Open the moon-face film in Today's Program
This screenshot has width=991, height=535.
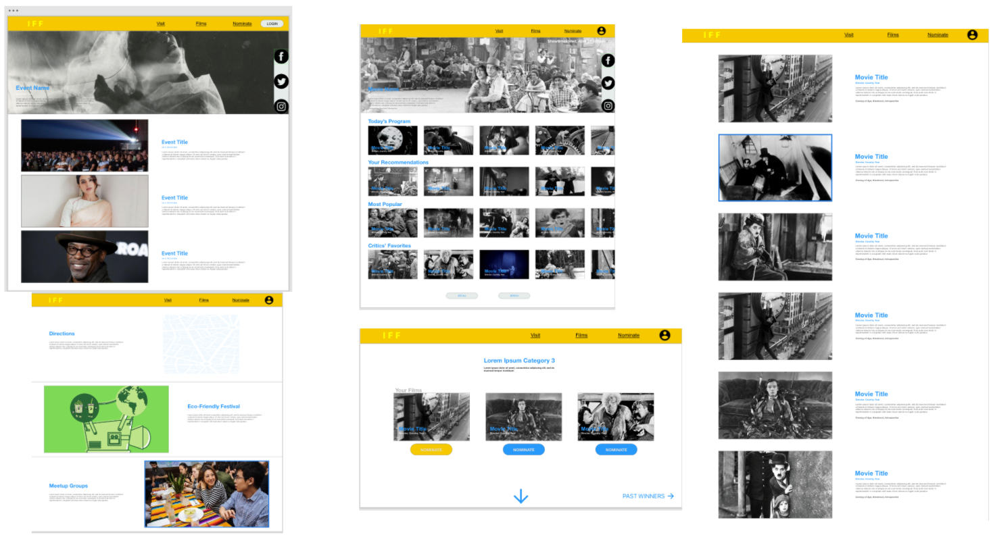pos(393,141)
